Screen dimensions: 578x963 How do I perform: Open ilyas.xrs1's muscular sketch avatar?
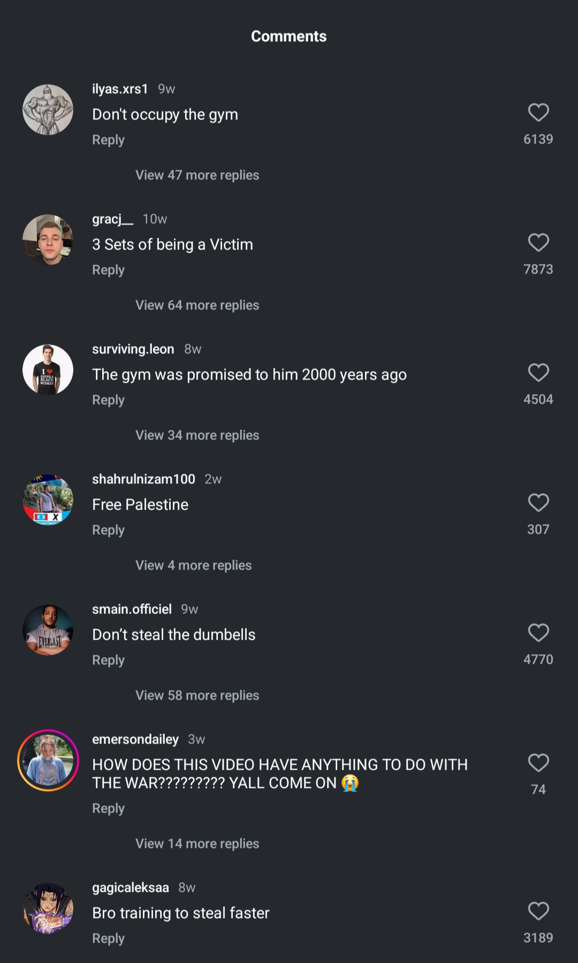[48, 110]
